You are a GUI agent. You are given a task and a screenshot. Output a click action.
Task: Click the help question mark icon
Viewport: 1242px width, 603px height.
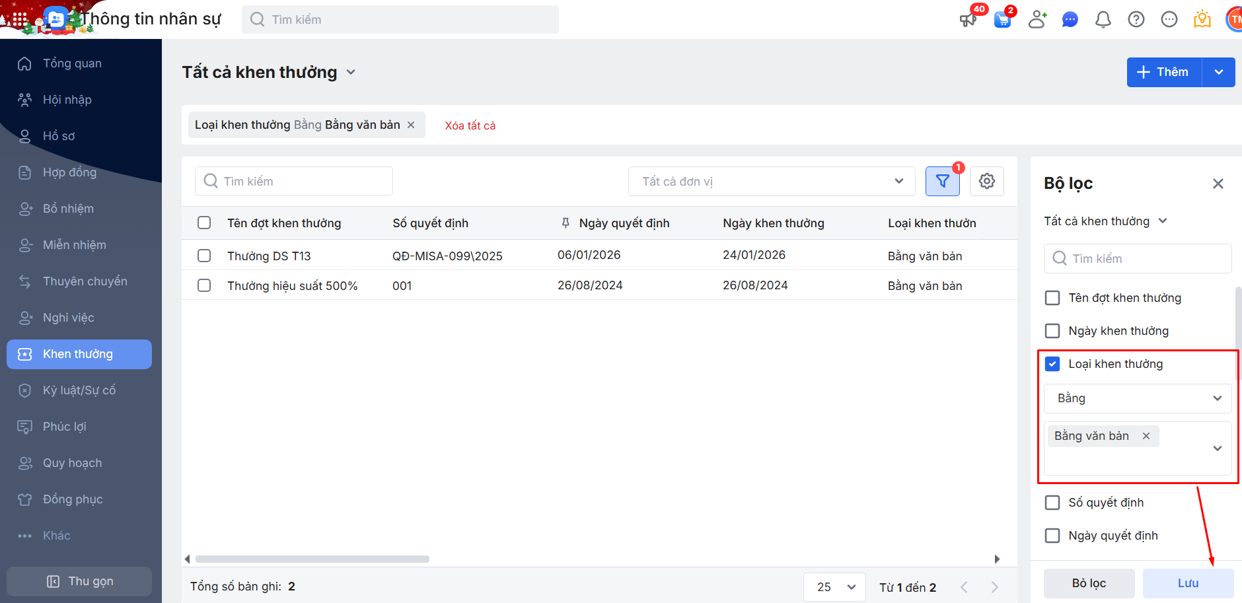[1136, 20]
